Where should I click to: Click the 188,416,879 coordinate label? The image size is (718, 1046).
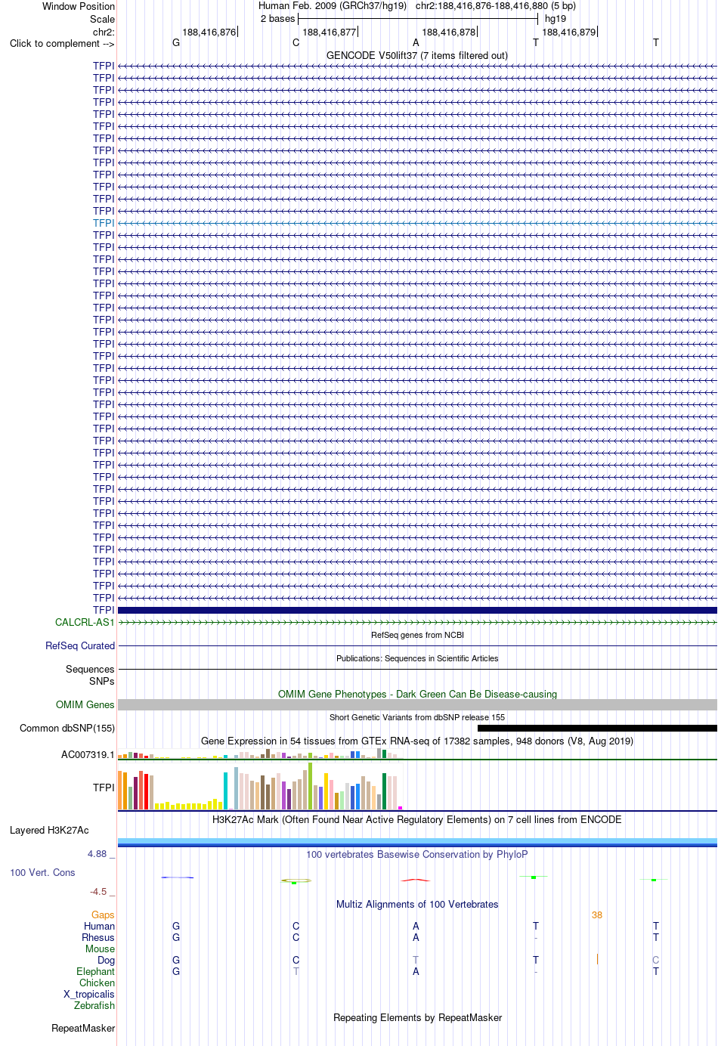[x=569, y=32]
